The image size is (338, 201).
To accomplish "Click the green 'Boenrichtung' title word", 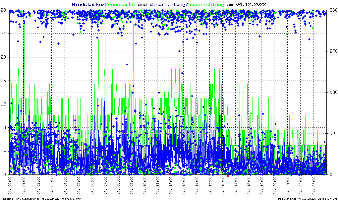I will click(206, 4).
